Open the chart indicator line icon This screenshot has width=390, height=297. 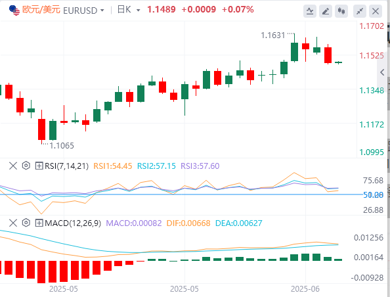point(310,11)
